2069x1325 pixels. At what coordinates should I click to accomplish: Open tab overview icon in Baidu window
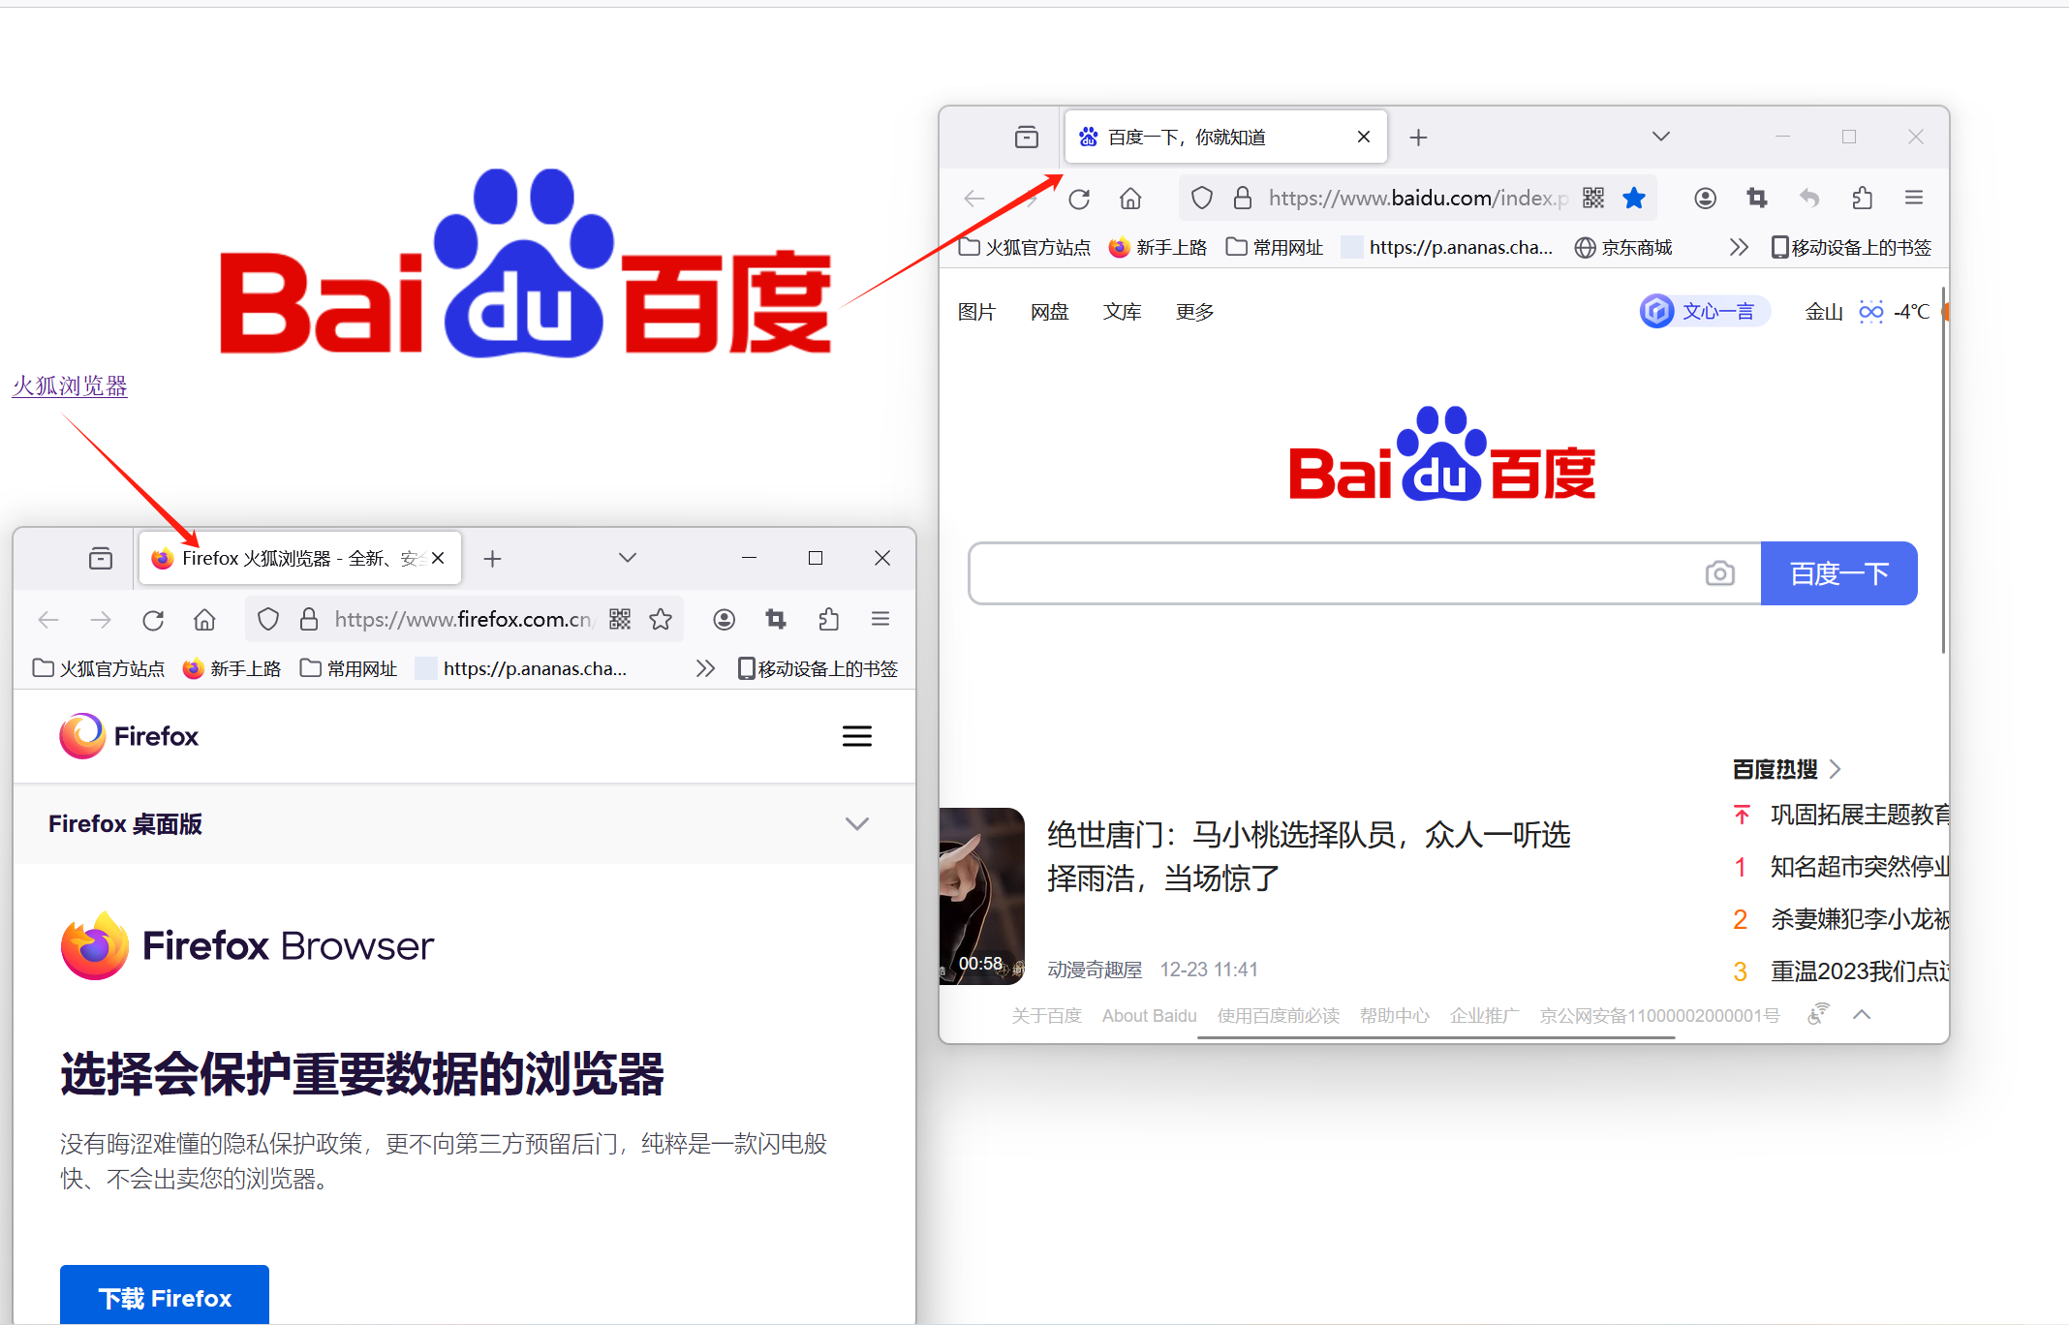pos(1027,138)
